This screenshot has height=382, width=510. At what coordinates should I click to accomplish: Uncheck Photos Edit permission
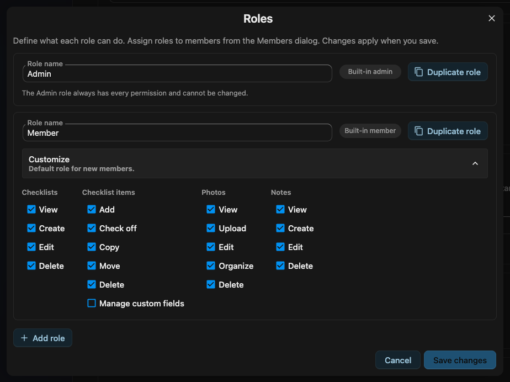[x=211, y=247]
